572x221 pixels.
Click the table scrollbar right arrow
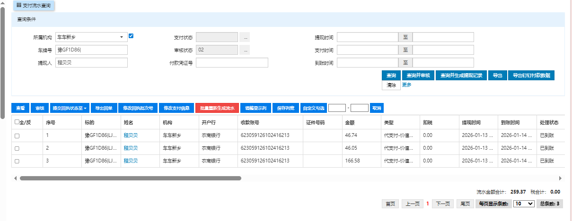(561, 178)
